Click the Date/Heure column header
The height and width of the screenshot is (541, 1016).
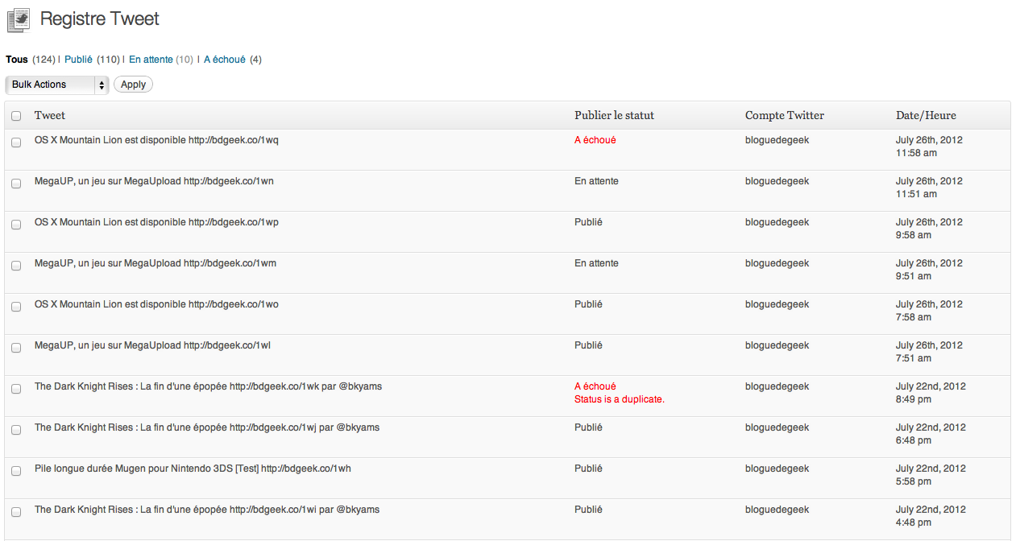pos(926,116)
